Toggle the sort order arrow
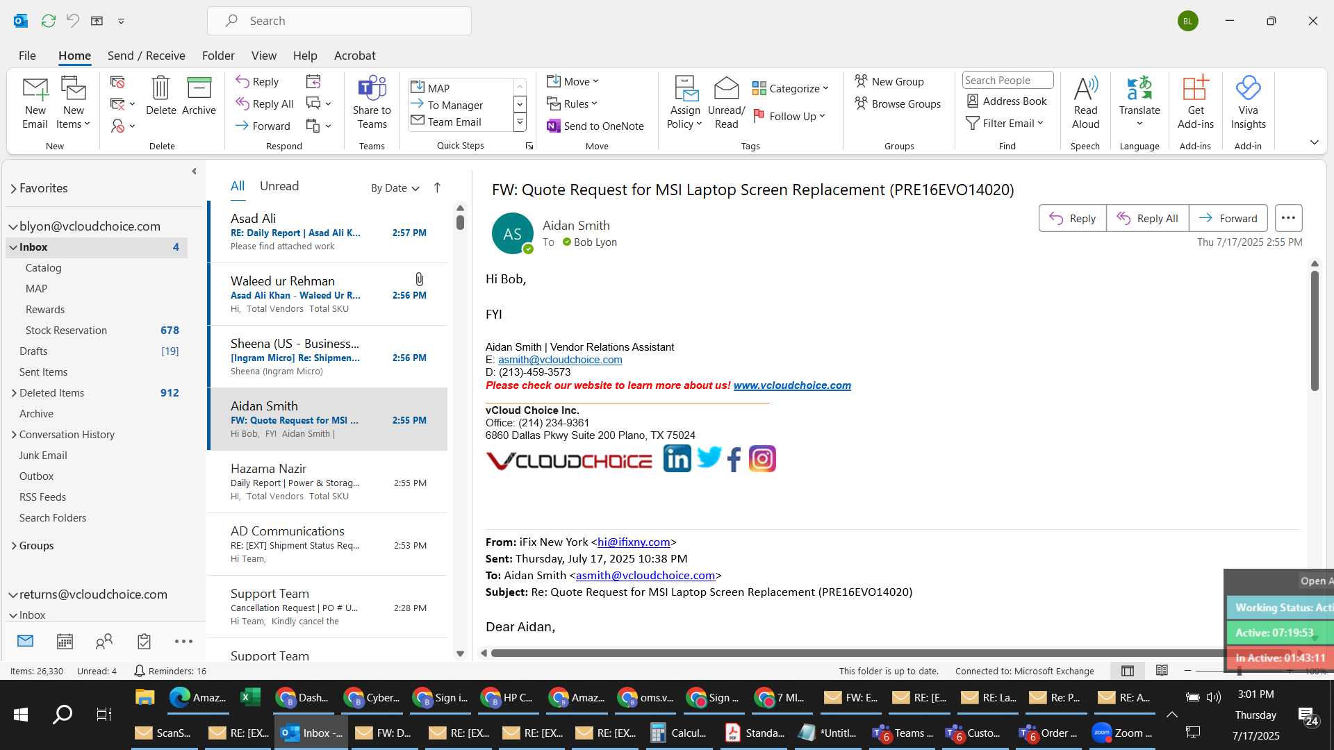 pyautogui.click(x=437, y=187)
